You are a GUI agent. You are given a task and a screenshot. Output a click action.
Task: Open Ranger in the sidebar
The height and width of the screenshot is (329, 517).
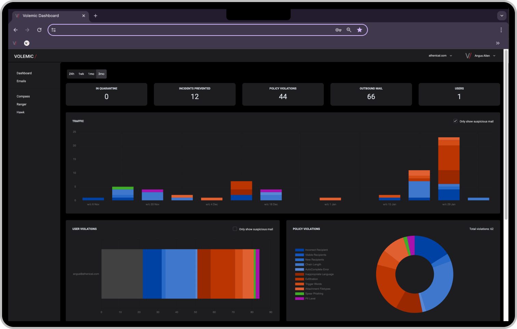click(22, 104)
